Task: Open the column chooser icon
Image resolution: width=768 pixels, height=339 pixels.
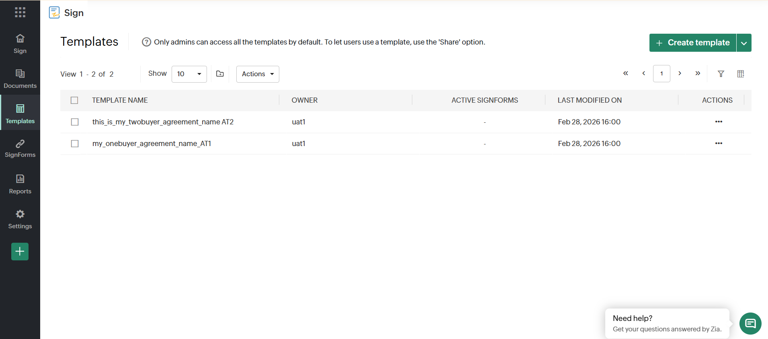Action: (x=741, y=74)
